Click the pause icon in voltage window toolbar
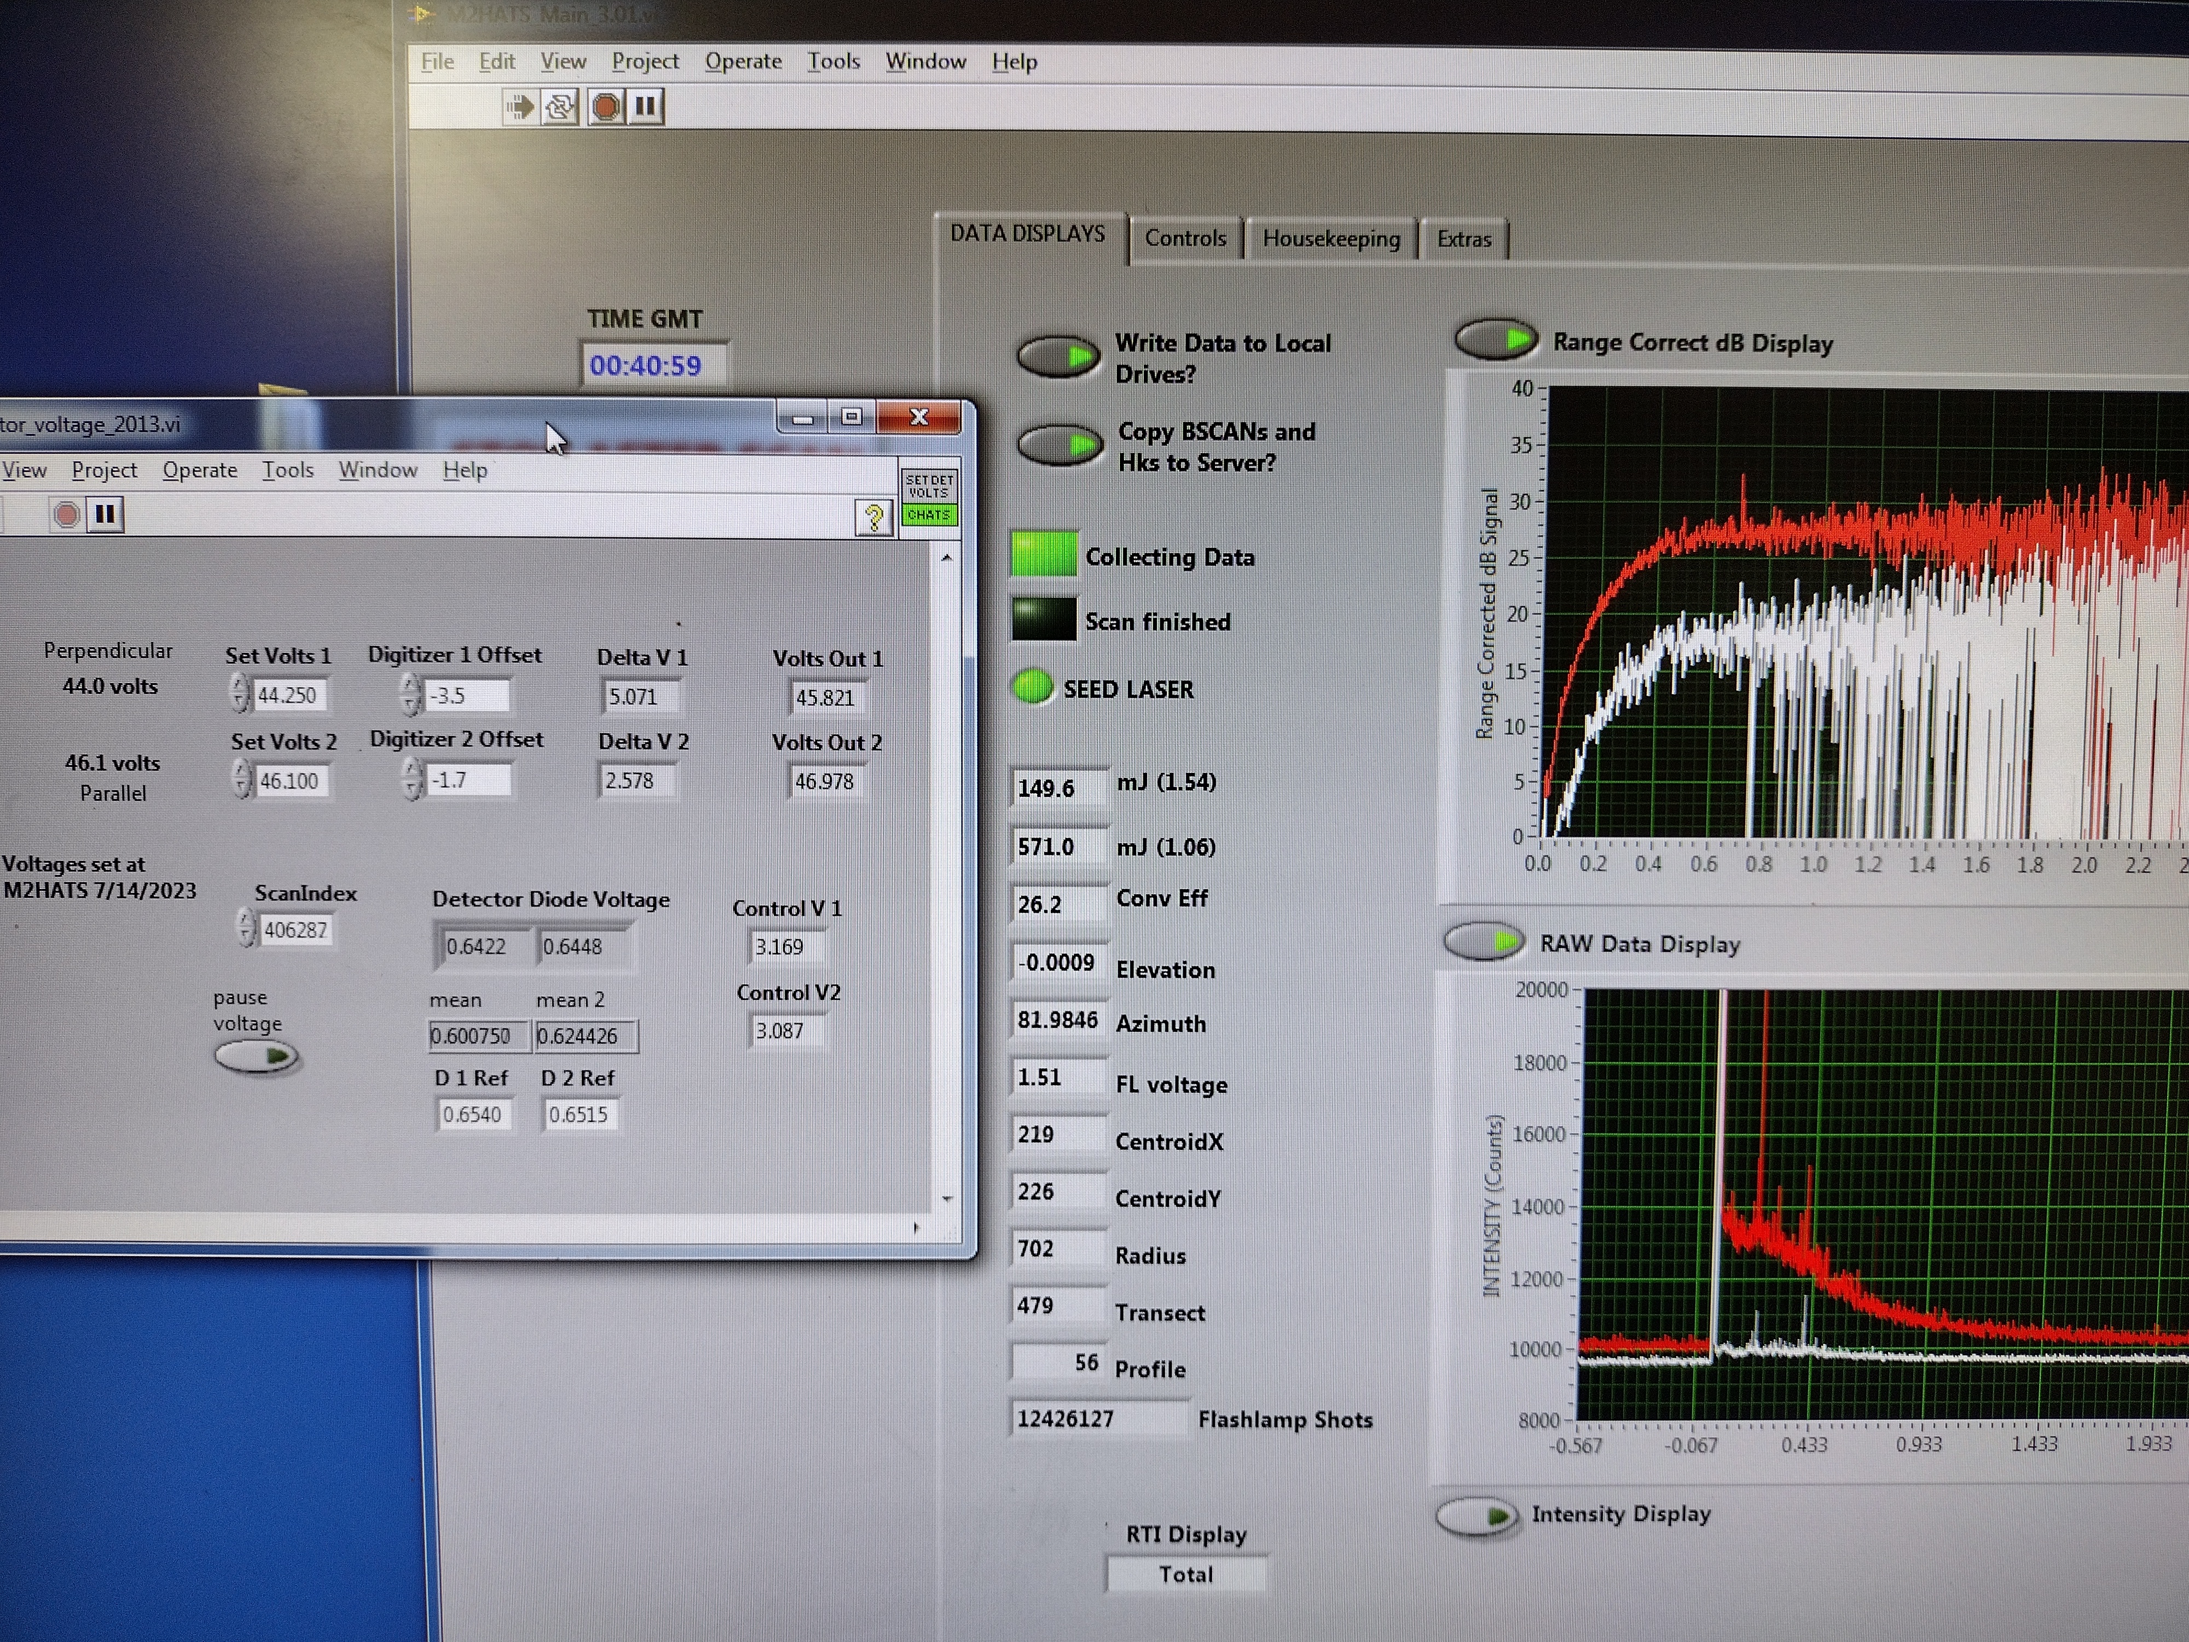Screen dimensions: 2189x1642 coord(105,514)
